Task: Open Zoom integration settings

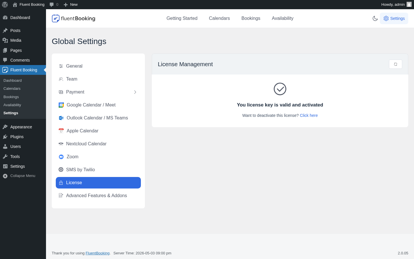Action: pos(98,157)
